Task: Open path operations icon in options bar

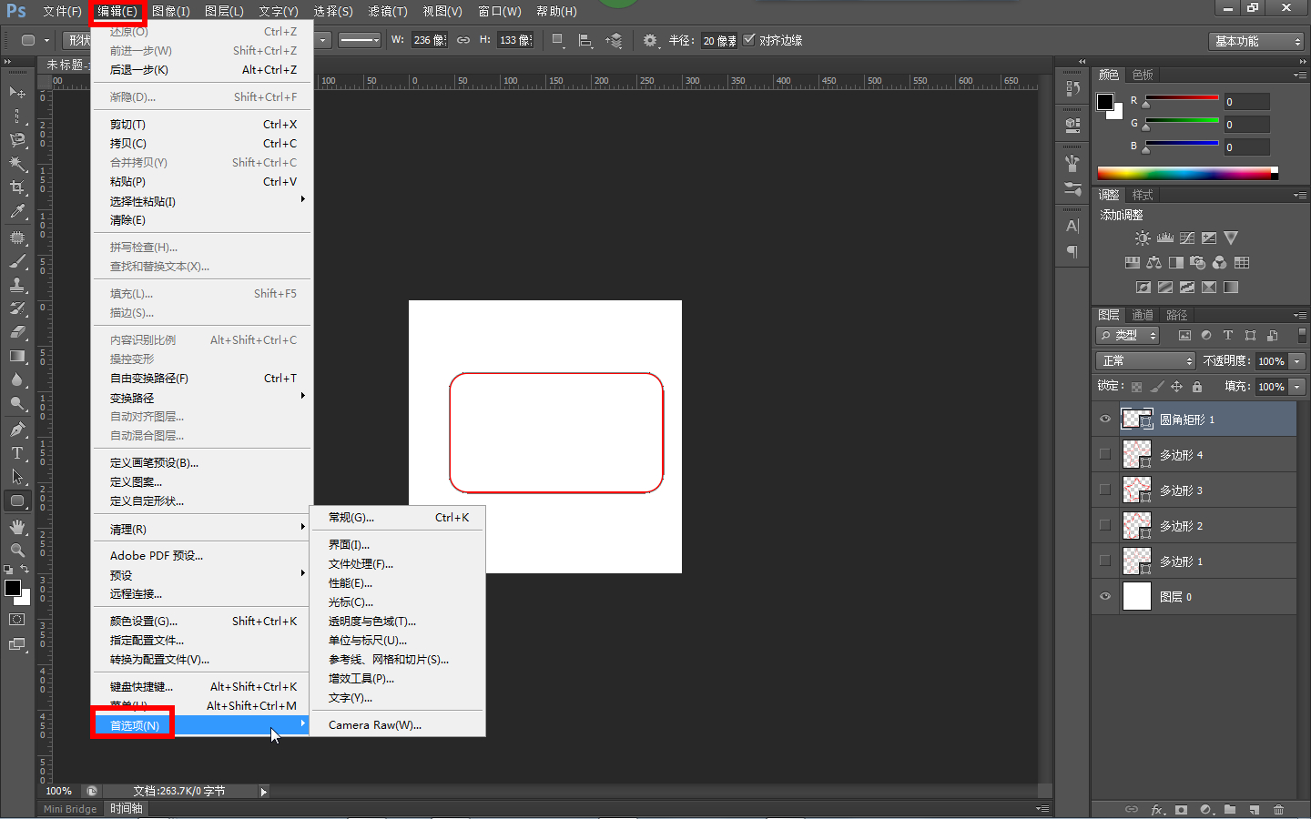Action: pyautogui.click(x=559, y=40)
